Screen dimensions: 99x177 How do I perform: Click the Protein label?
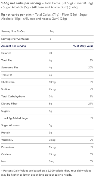[x=6, y=133]
